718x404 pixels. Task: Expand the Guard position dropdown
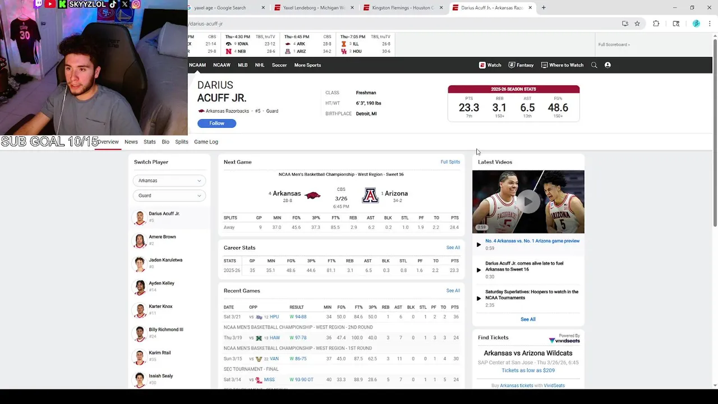[169, 195]
